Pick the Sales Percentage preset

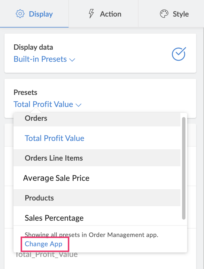pos(54,218)
